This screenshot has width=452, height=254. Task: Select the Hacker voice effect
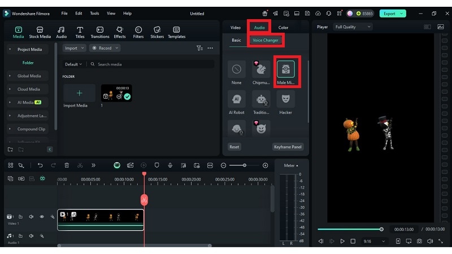[x=286, y=103]
